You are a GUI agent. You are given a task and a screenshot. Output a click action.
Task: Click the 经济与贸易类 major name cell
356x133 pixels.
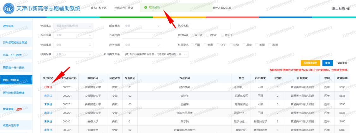click(x=184, y=113)
